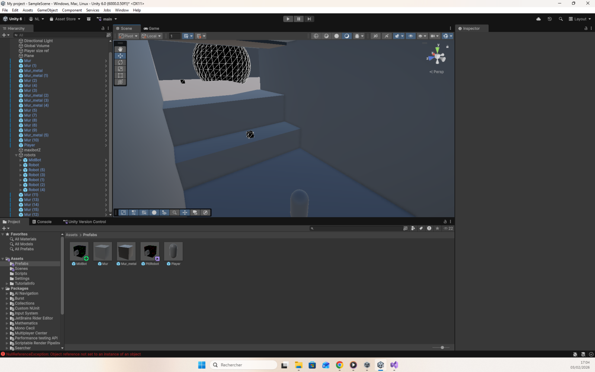Viewport: 595px width, 372px height.
Task: Open the NL account dropdown
Action: (37, 19)
